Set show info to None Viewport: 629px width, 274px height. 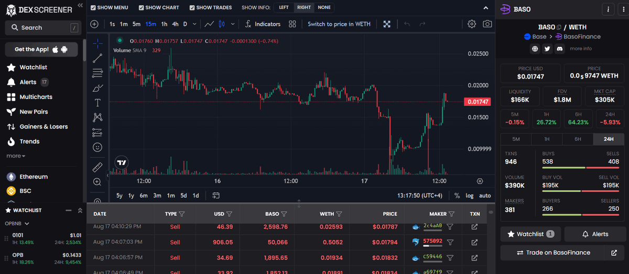pyautogui.click(x=324, y=8)
